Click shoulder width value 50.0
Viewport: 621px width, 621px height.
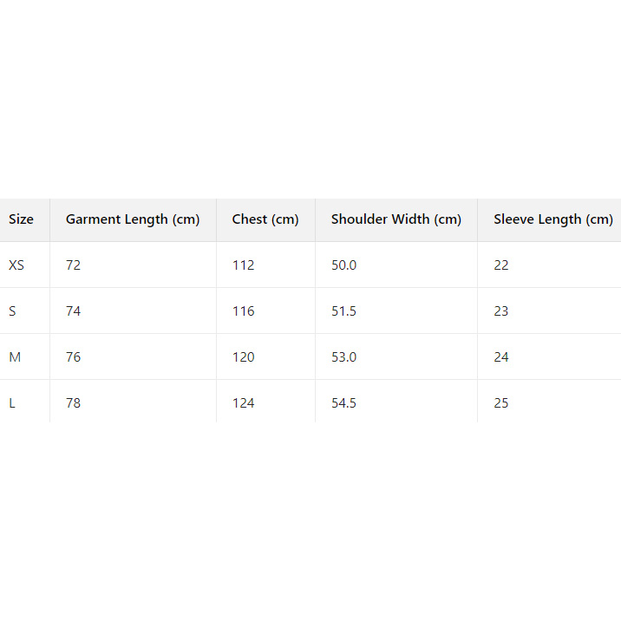[x=343, y=265]
